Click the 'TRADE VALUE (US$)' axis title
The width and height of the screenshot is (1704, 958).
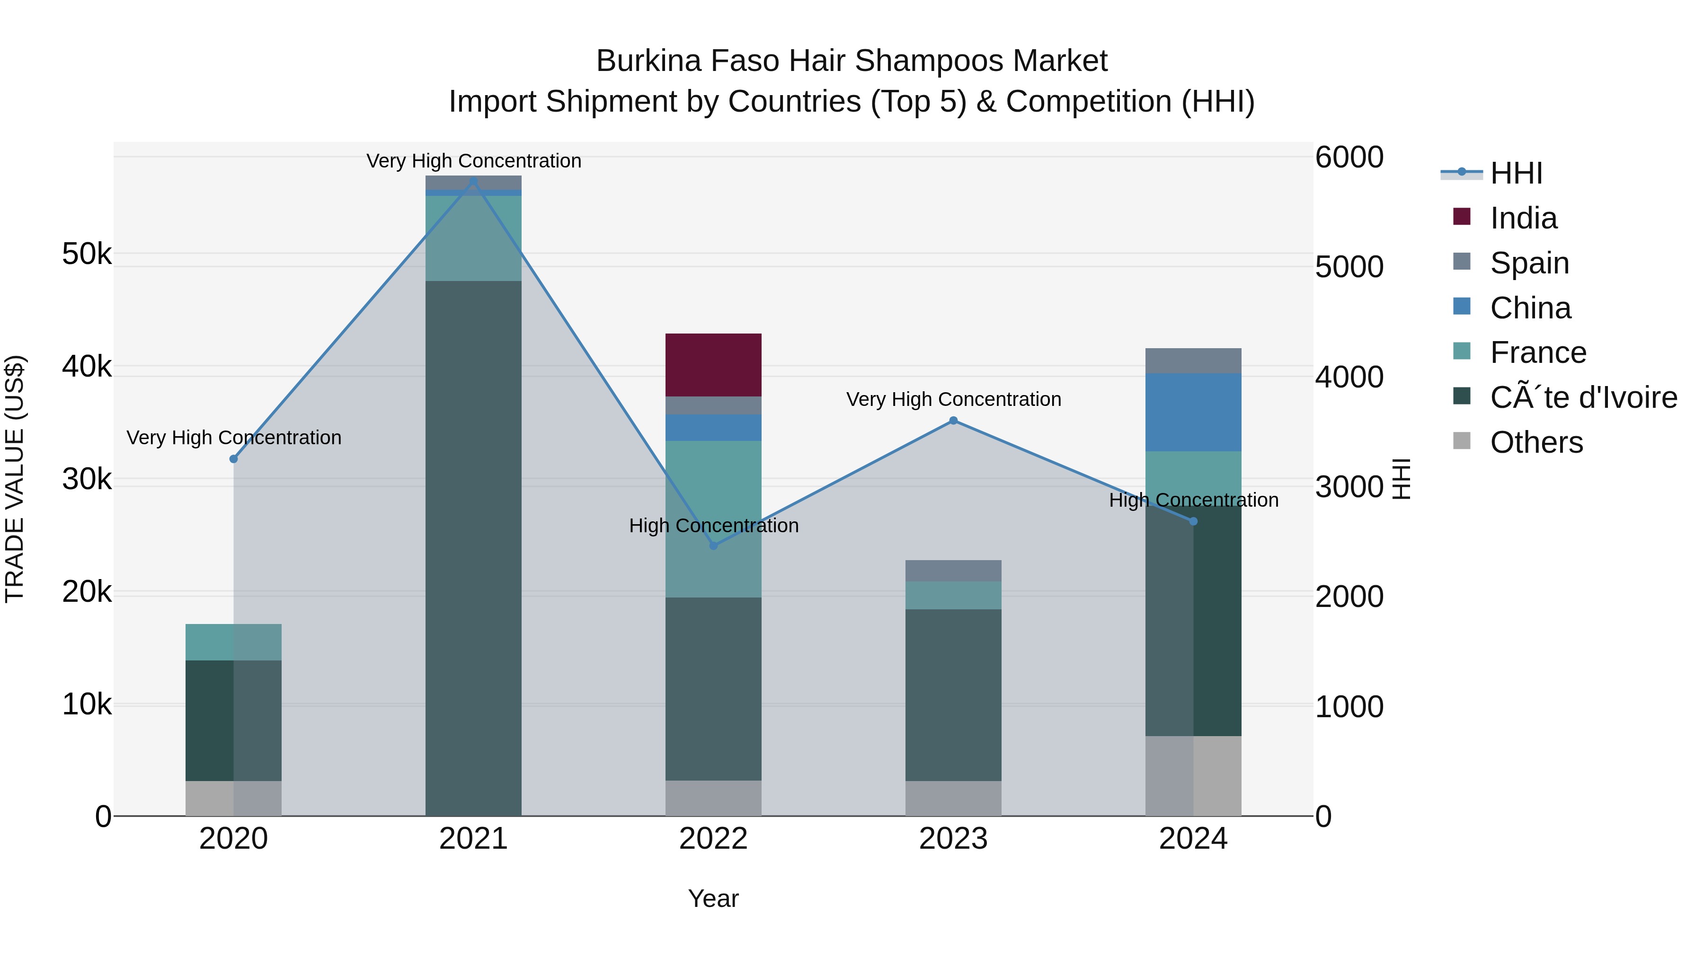coord(15,479)
